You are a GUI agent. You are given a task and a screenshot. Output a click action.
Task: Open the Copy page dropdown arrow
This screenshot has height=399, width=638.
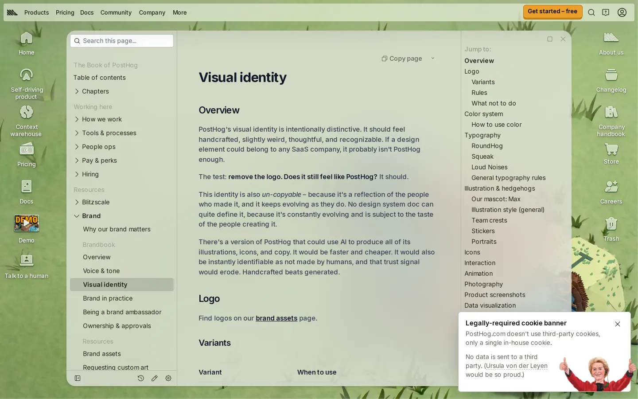pyautogui.click(x=433, y=59)
